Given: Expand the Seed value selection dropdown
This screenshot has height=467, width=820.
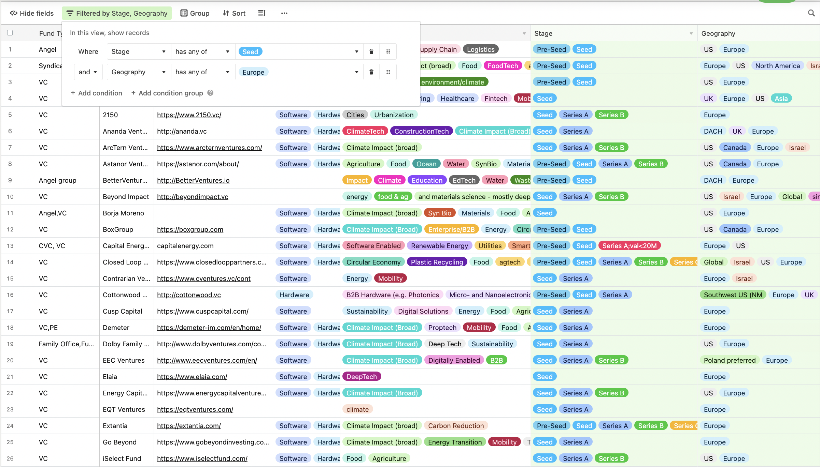Looking at the screenshot, I should tap(356, 51).
